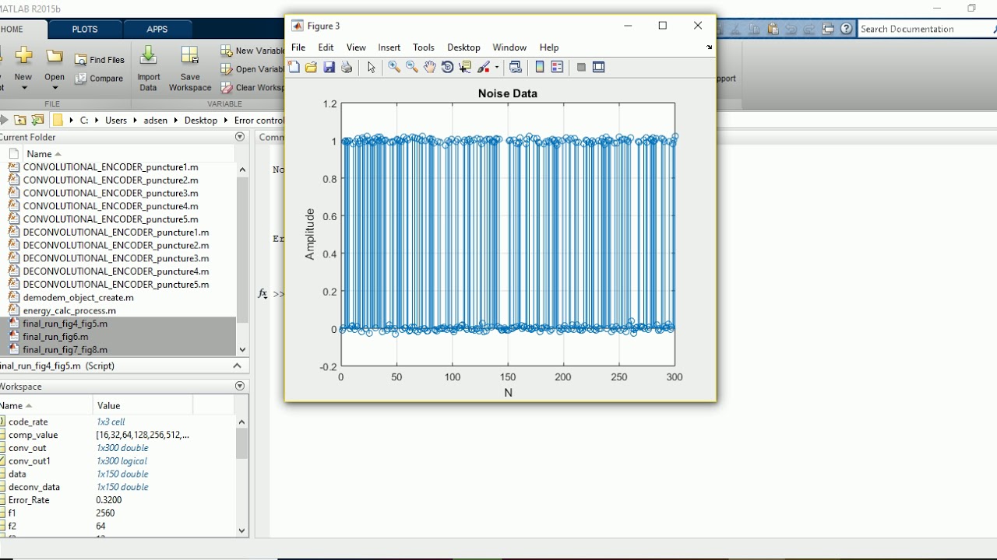Click Open File icon in Figure 3 toolbar

311,68
